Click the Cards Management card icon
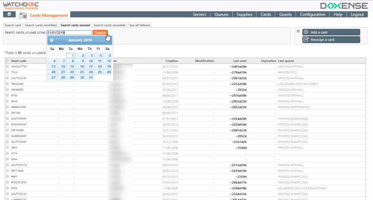Screen dimensions: 373x200 (x=23, y=15)
